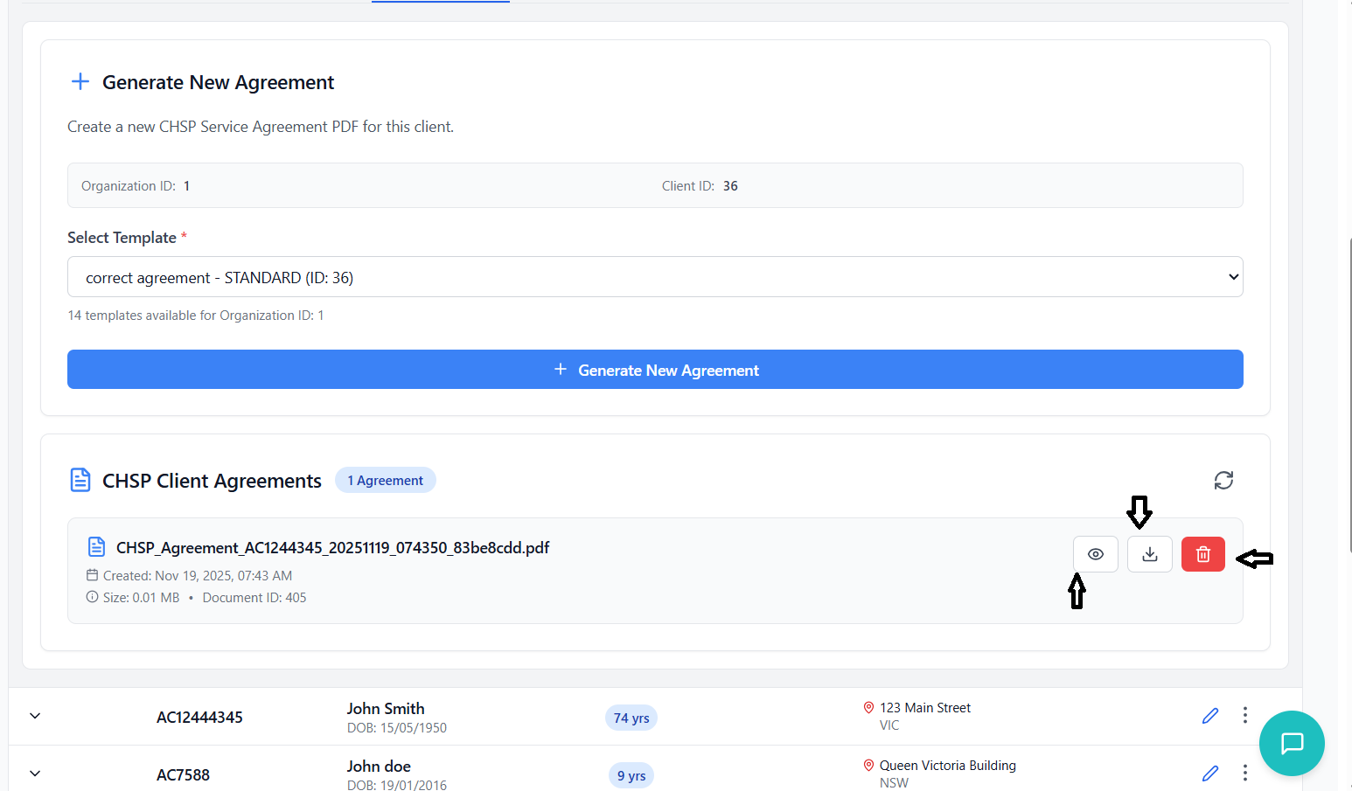Click the PDF file icon beside filename

click(x=97, y=547)
